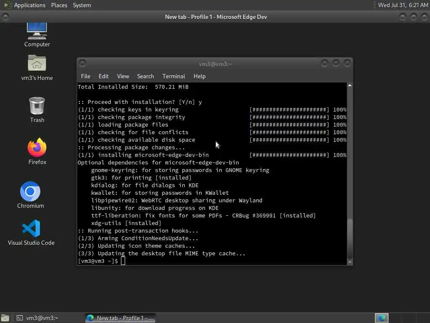The image size is (430, 323).
Task: Open the Terminal menu in terminal window
Action: click(x=173, y=77)
